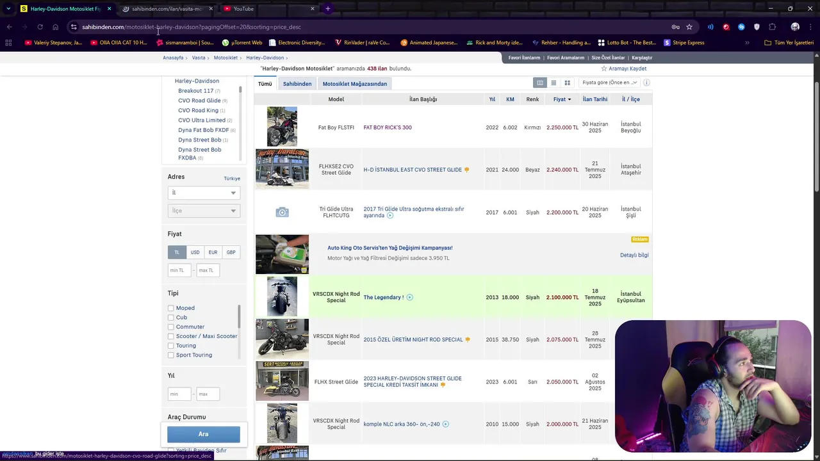Open a new browser tab
This screenshot has height=461, width=820.
pyautogui.click(x=327, y=8)
